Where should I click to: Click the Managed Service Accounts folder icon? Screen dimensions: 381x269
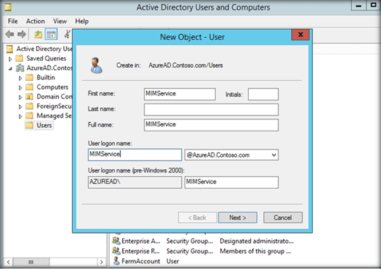[29, 116]
